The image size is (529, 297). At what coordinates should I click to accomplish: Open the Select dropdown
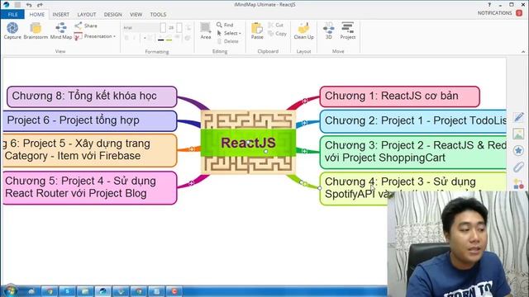tap(229, 33)
